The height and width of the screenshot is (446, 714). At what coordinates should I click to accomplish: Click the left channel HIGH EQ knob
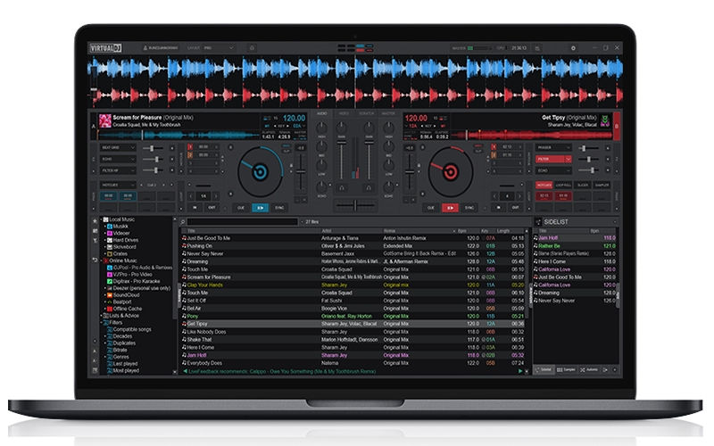tap(321, 128)
